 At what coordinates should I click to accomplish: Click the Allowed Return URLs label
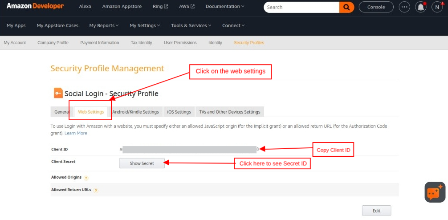[x=71, y=190]
